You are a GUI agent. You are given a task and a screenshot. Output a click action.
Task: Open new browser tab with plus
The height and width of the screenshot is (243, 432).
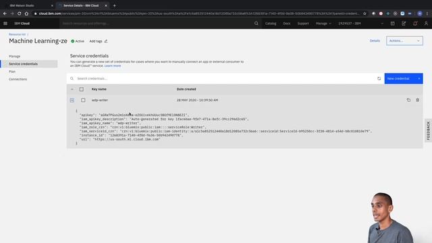(114, 5)
